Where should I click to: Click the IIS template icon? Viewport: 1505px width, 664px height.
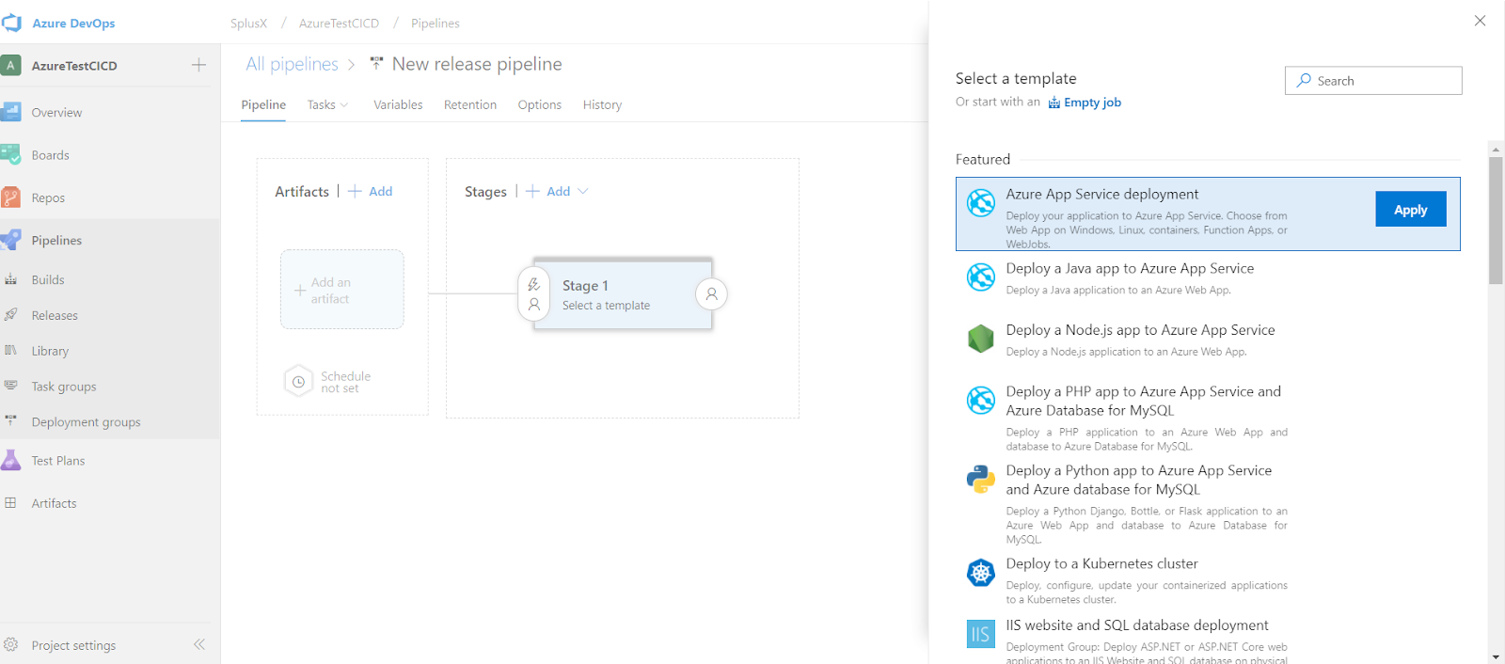981,634
